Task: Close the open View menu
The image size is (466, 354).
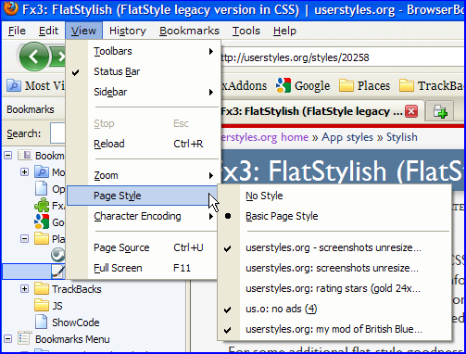Action: point(83,31)
